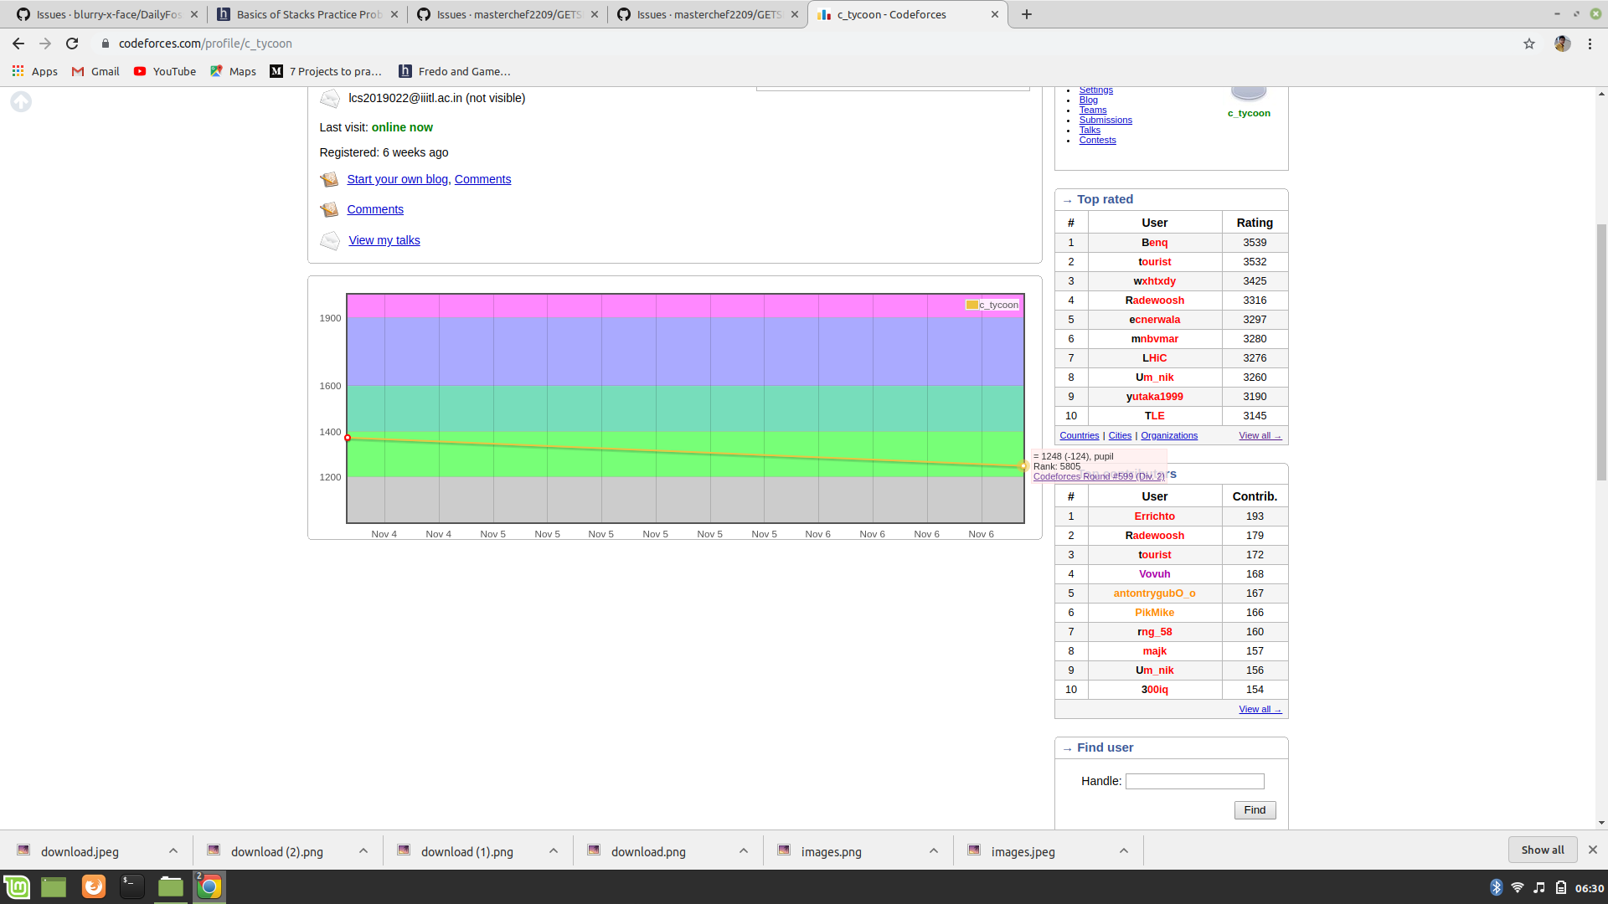
Task: Expand the Top rated Countries filter
Action: tap(1079, 435)
